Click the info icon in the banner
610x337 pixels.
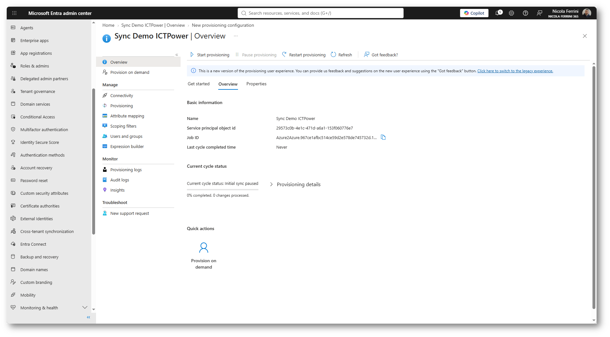click(193, 71)
